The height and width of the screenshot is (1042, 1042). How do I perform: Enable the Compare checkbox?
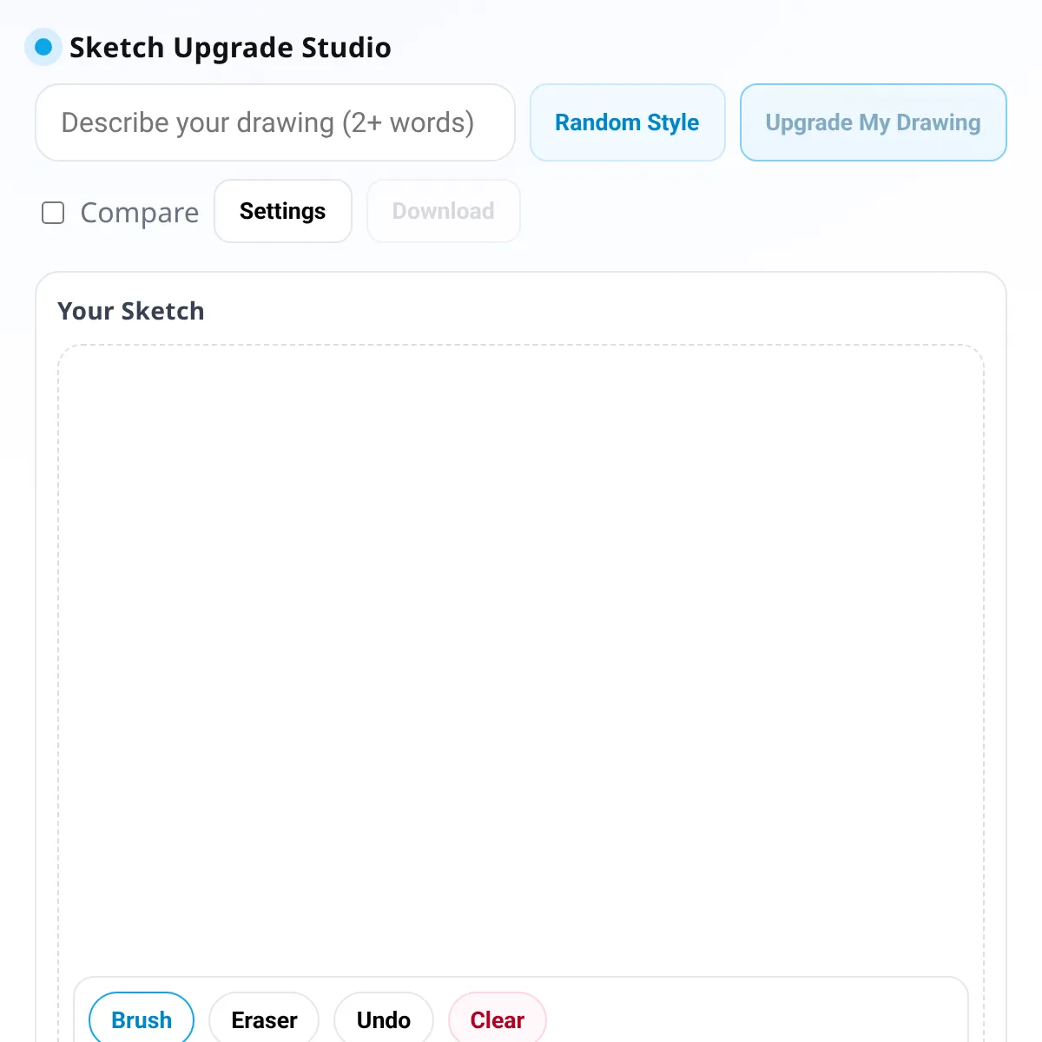[53, 213]
